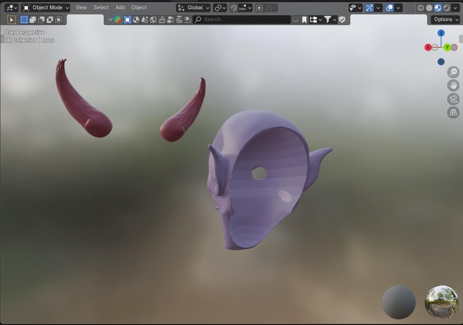Open the snapping options dropdown
This screenshot has width=463, height=325.
point(245,8)
